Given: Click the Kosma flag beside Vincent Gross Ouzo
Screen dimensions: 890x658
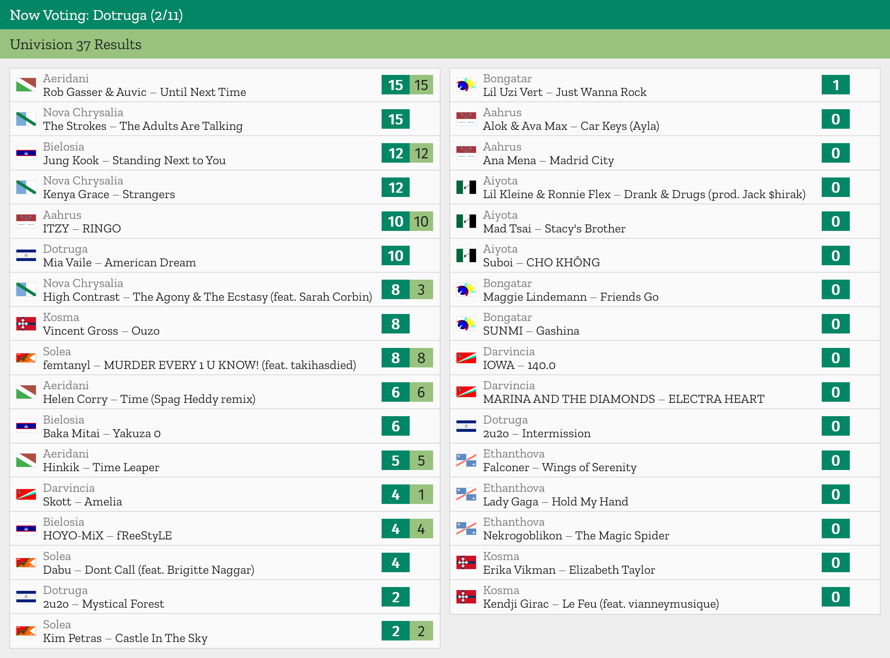Looking at the screenshot, I should click(x=26, y=324).
